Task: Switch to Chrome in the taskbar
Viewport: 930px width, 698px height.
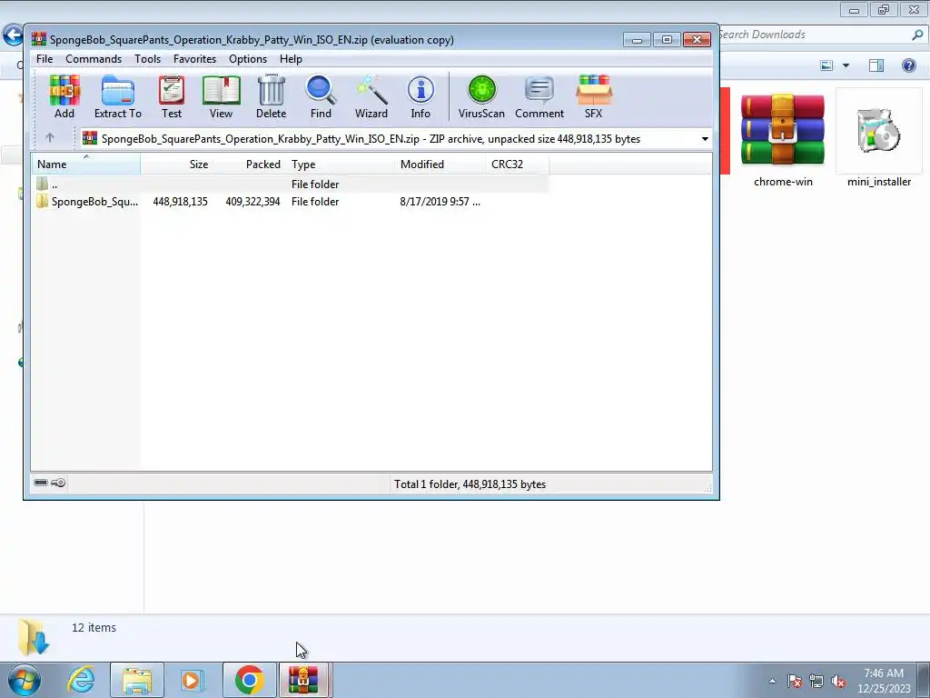Action: pos(249,680)
